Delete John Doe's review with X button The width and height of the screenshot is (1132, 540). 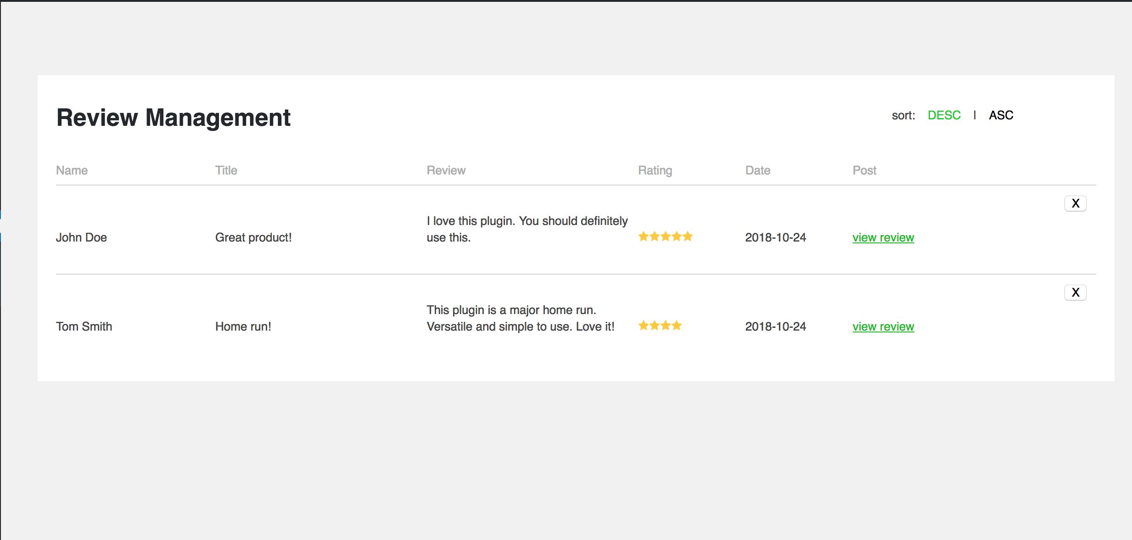(1075, 203)
